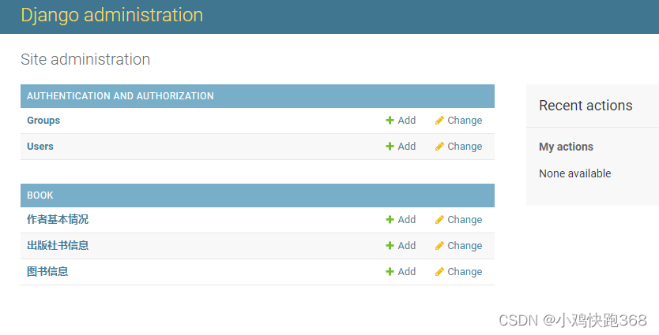Open the BOOK app section header
The image size is (659, 335).
coord(40,195)
